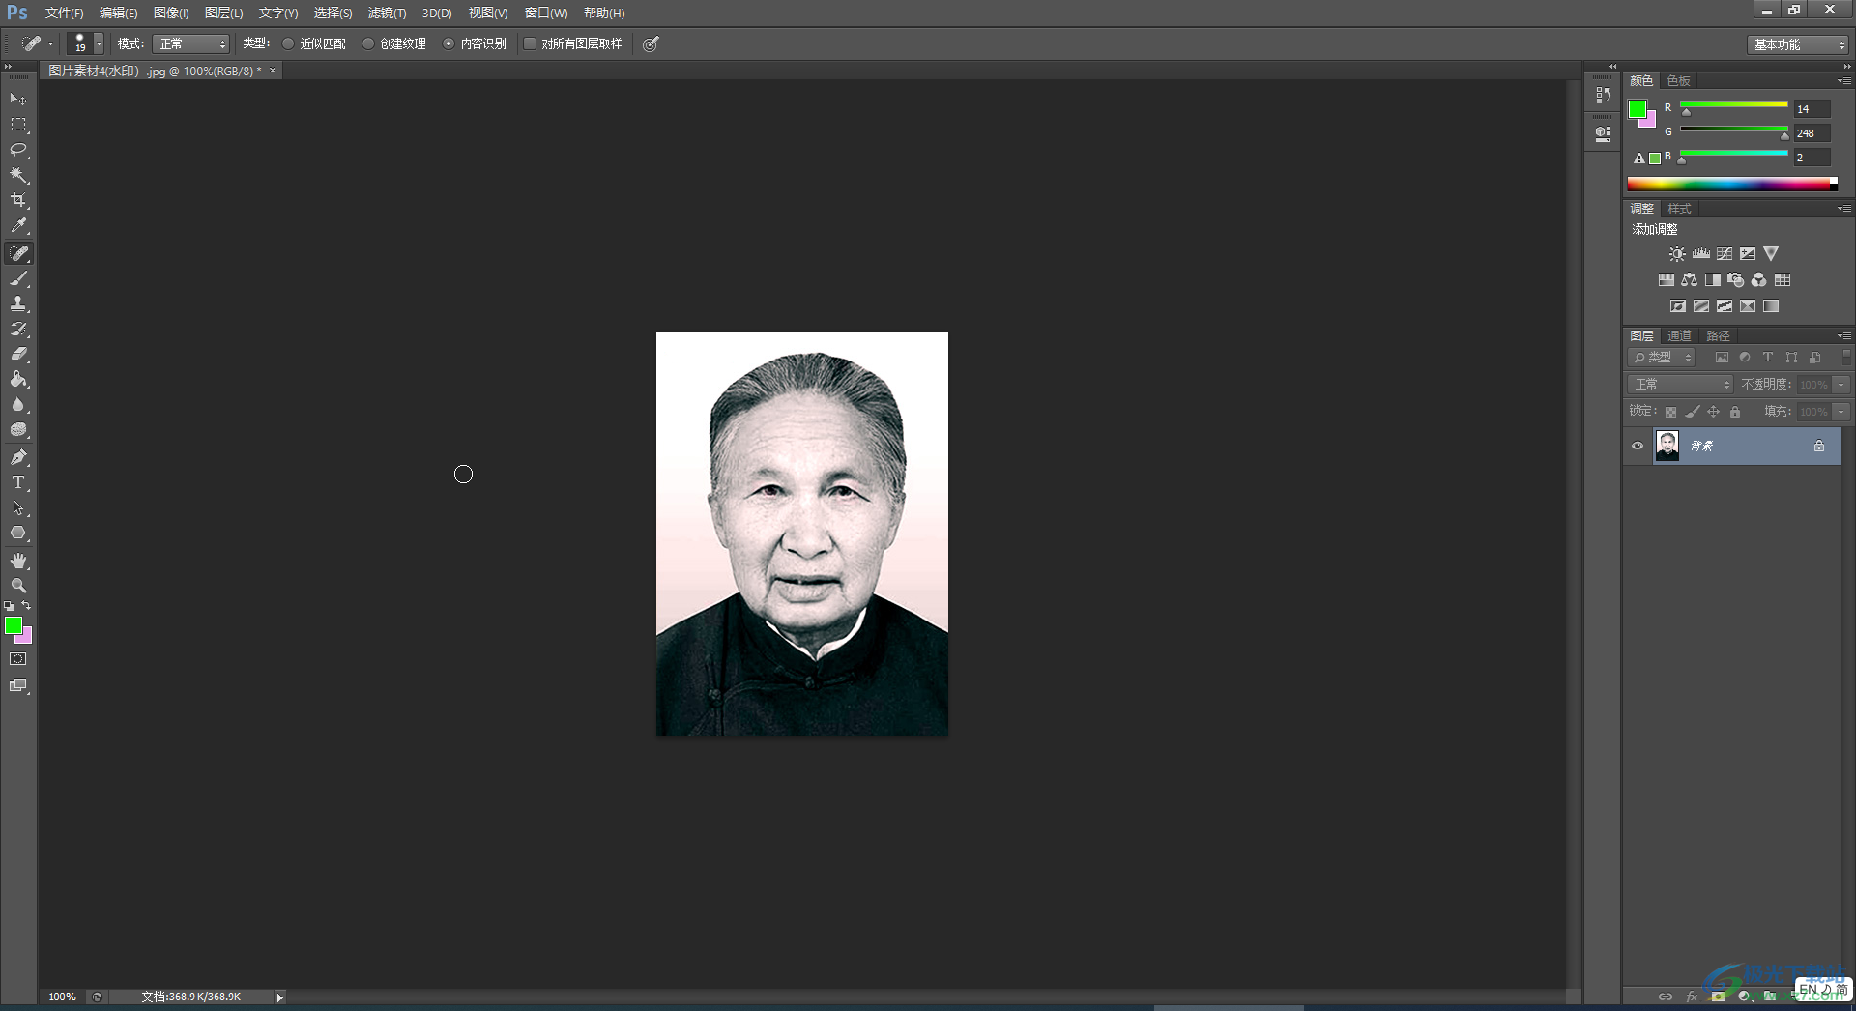Select the Blur tool
Viewport: 1856px width, 1011px height.
point(18,405)
